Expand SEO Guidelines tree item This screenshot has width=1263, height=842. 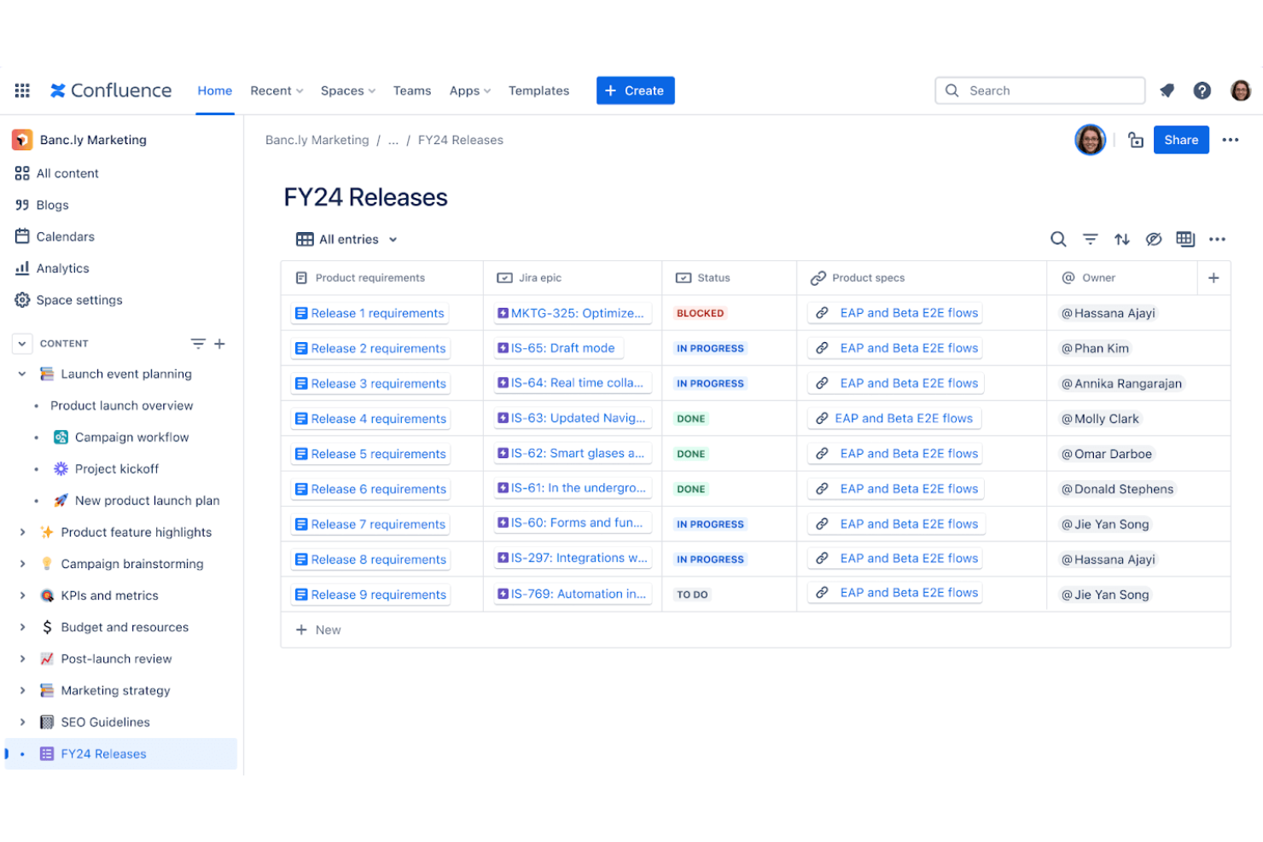point(22,722)
